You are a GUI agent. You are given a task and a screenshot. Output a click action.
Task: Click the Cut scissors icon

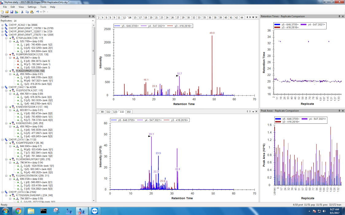tap(22, 12)
